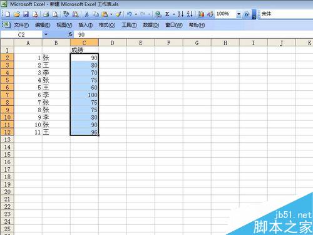
Task: Open the 文件(F) menu
Action: pos(21,25)
